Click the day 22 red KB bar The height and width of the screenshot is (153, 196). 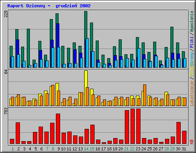point(132,126)
